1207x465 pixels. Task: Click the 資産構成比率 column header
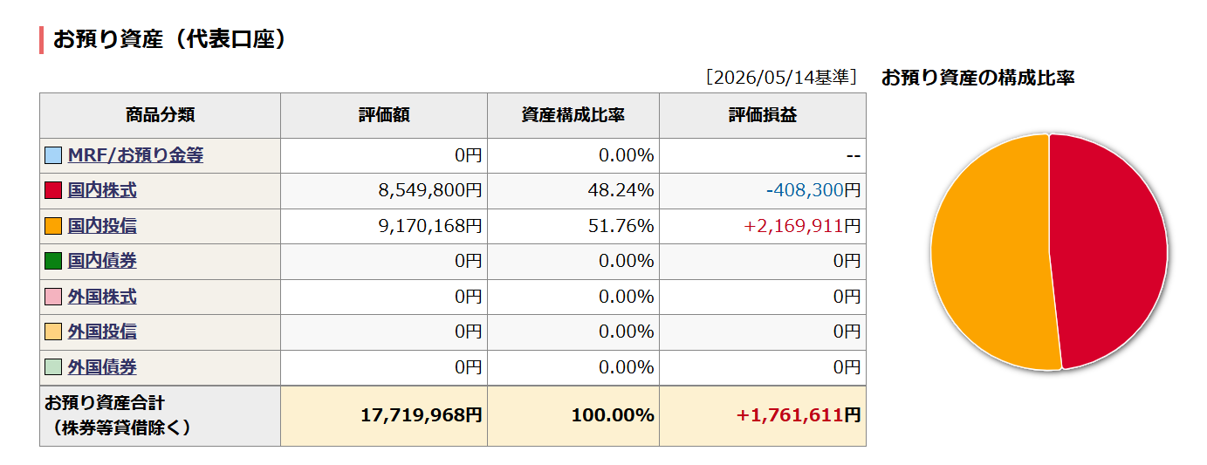pos(573,115)
